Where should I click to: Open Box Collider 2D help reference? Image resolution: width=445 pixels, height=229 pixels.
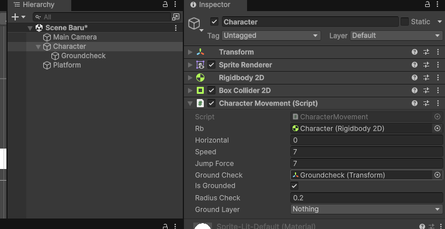pyautogui.click(x=415, y=90)
